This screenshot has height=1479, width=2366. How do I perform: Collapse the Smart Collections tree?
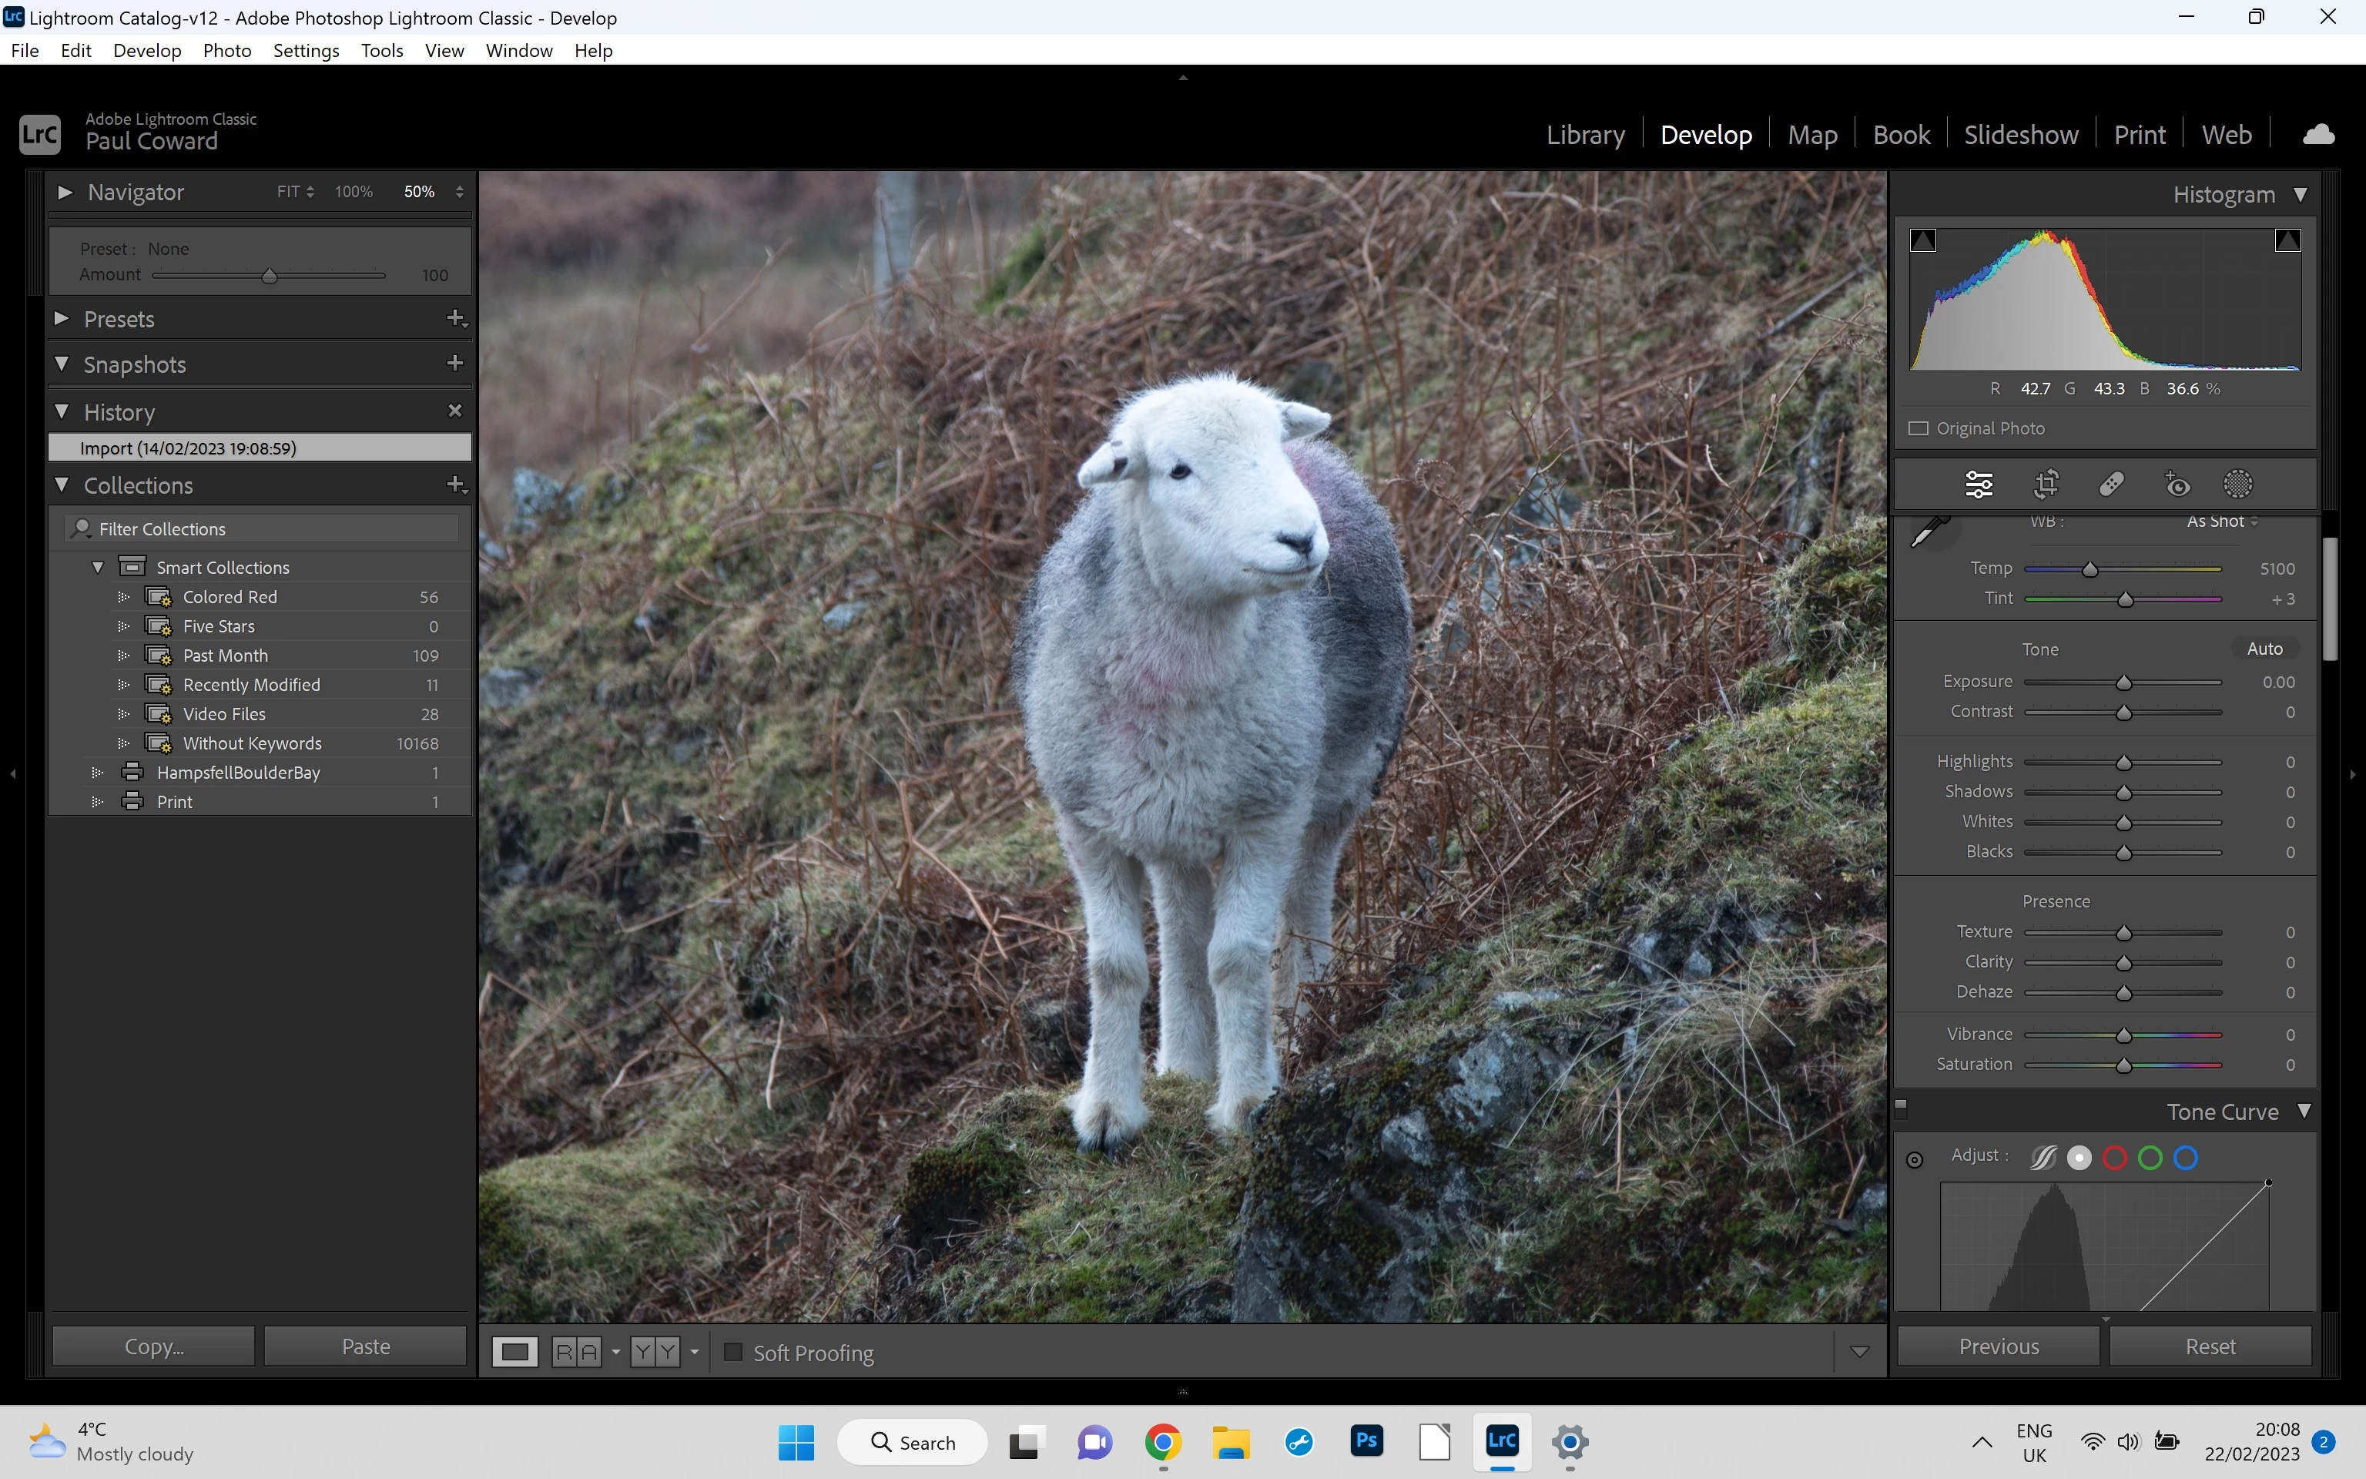coord(98,568)
